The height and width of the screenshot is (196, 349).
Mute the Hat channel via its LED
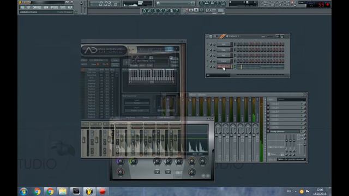click(207, 56)
